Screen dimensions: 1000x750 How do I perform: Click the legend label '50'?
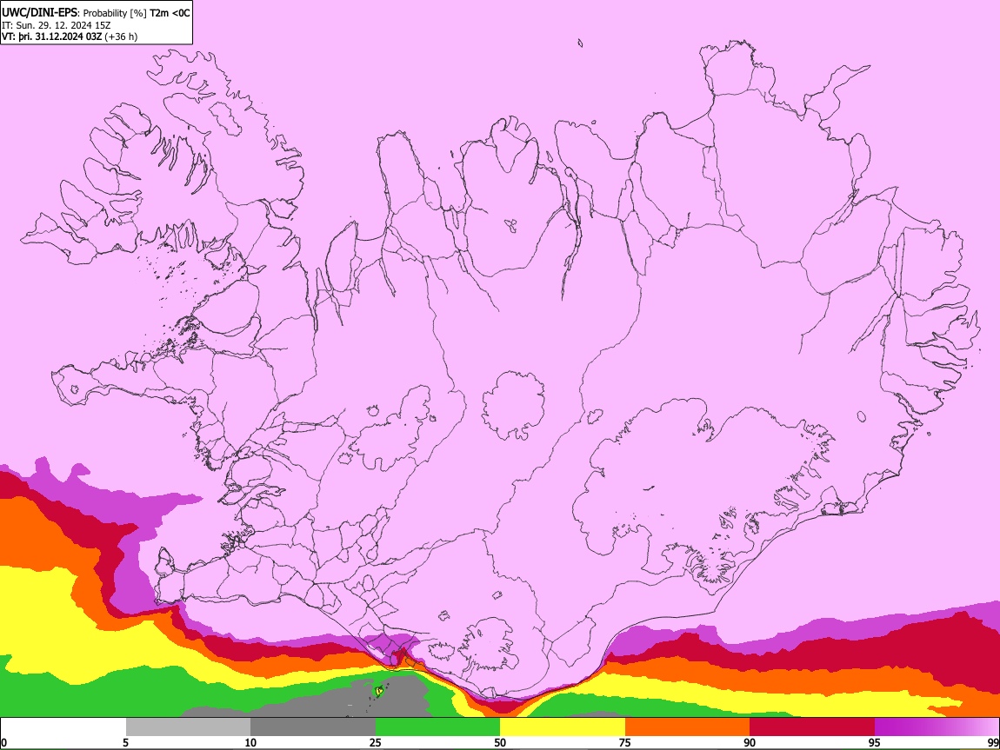[x=500, y=743]
